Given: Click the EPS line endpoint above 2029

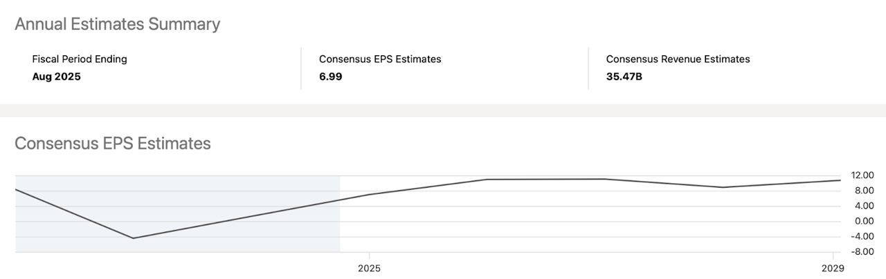Looking at the screenshot, I should tap(840, 180).
